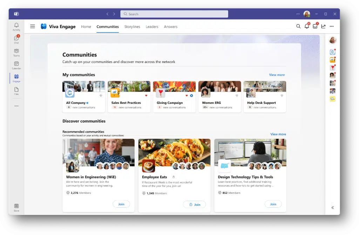Open the Store at the bottom of the rail

point(16,207)
